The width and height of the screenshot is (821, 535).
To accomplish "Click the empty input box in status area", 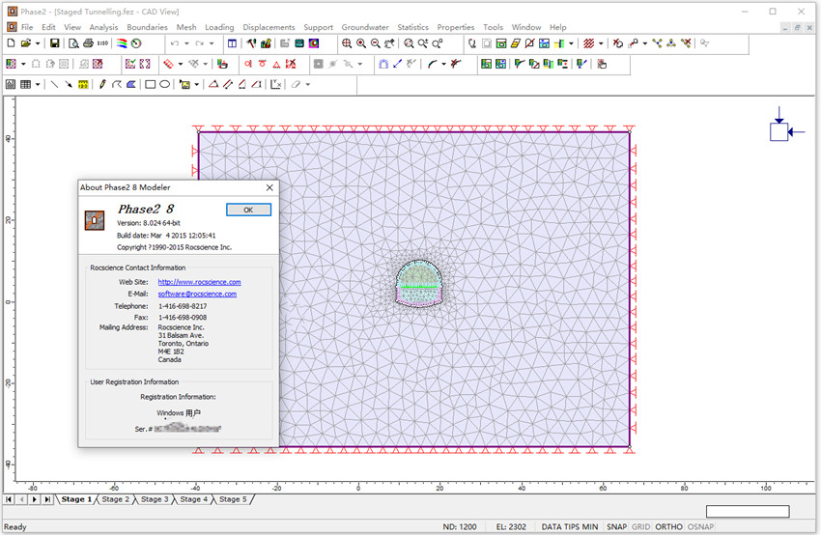I will [748, 512].
